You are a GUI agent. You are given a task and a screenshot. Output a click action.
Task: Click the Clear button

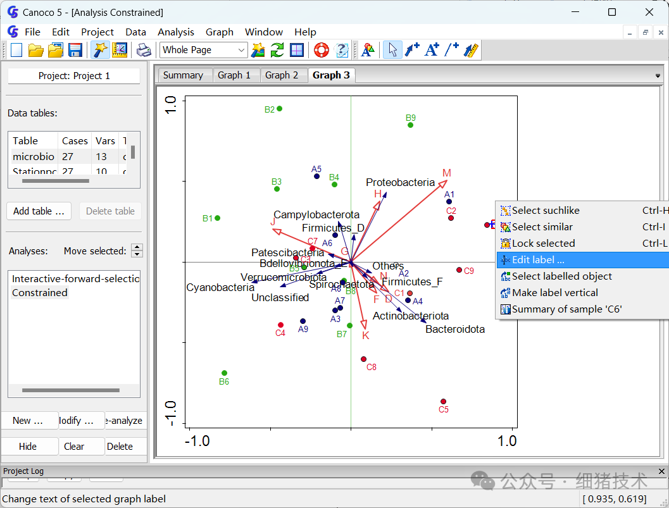(x=74, y=447)
